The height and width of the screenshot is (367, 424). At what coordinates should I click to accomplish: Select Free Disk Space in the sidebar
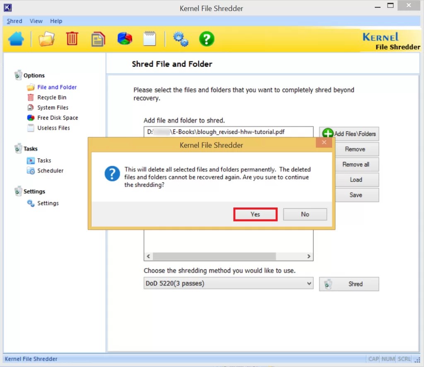58,117
